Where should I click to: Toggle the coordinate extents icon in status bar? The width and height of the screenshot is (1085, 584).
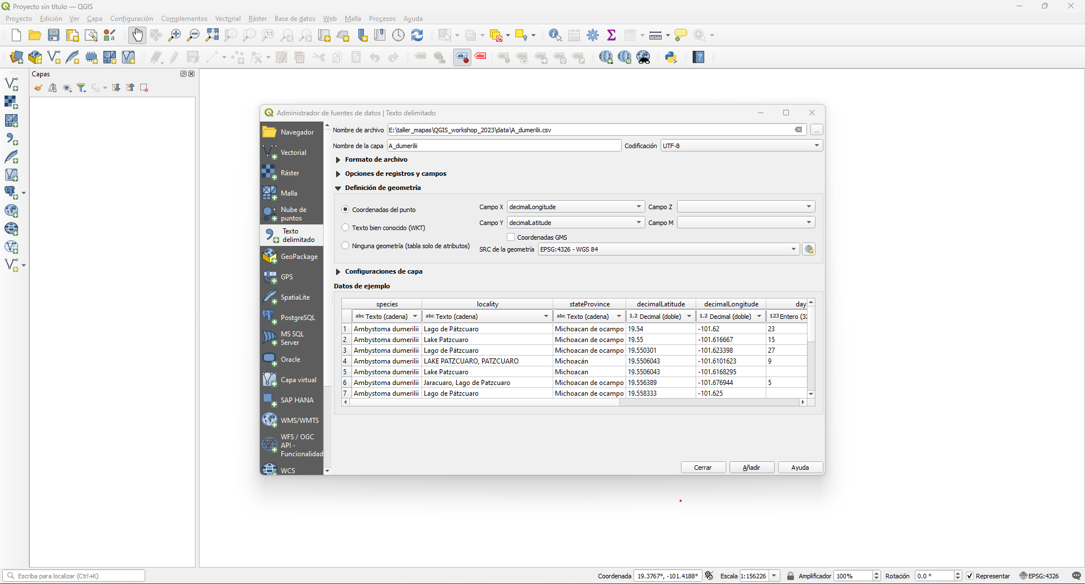pos(709,576)
